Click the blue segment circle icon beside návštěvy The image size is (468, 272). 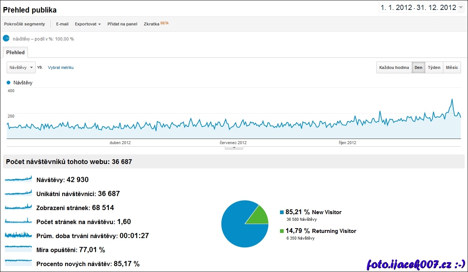[x=6, y=38]
